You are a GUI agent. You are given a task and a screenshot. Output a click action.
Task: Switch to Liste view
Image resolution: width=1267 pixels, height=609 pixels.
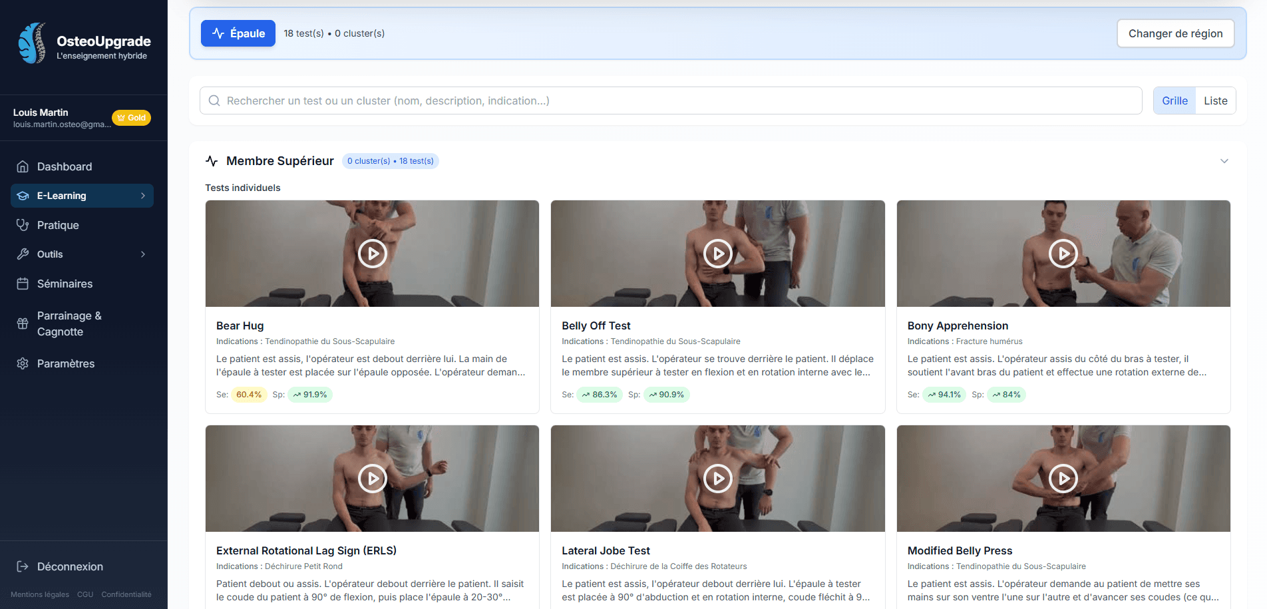[x=1215, y=101]
